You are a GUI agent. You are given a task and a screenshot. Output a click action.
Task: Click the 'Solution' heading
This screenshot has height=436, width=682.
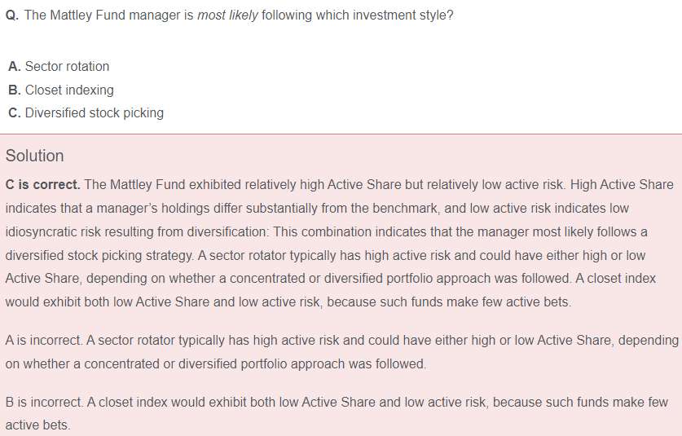(34, 156)
